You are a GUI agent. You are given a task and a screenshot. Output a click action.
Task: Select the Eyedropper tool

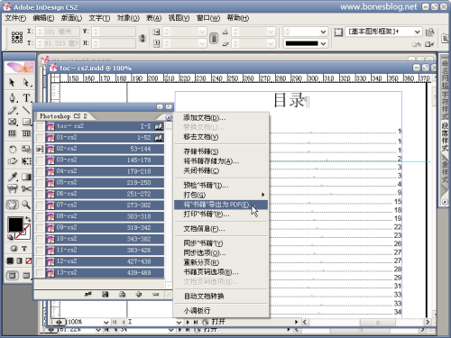pyautogui.click(x=12, y=177)
